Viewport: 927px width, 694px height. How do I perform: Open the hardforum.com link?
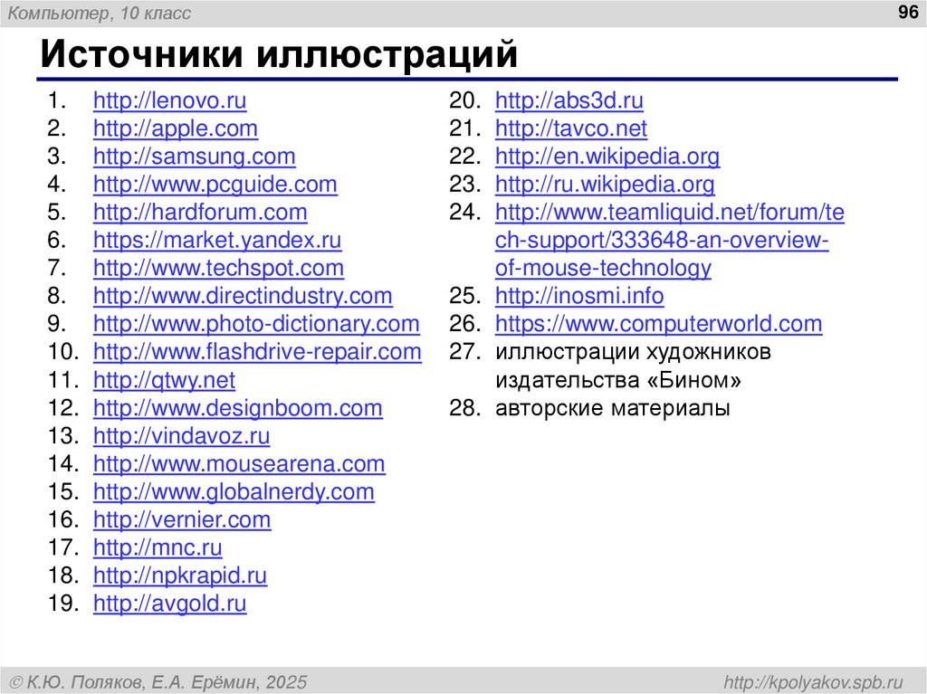pyautogui.click(x=200, y=213)
